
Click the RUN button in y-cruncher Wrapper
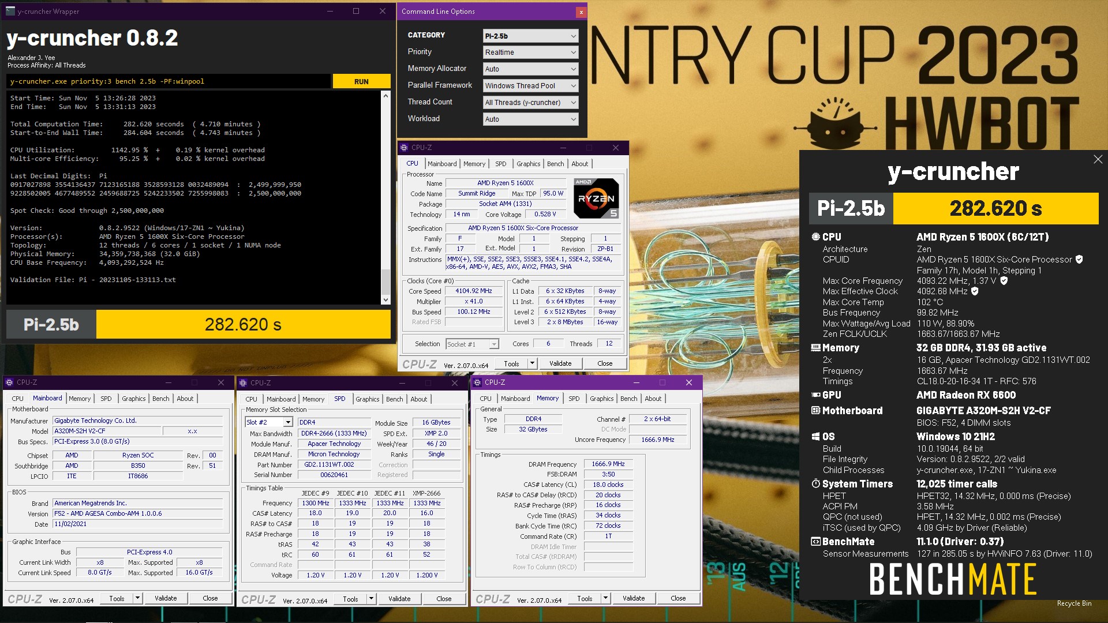coord(361,81)
